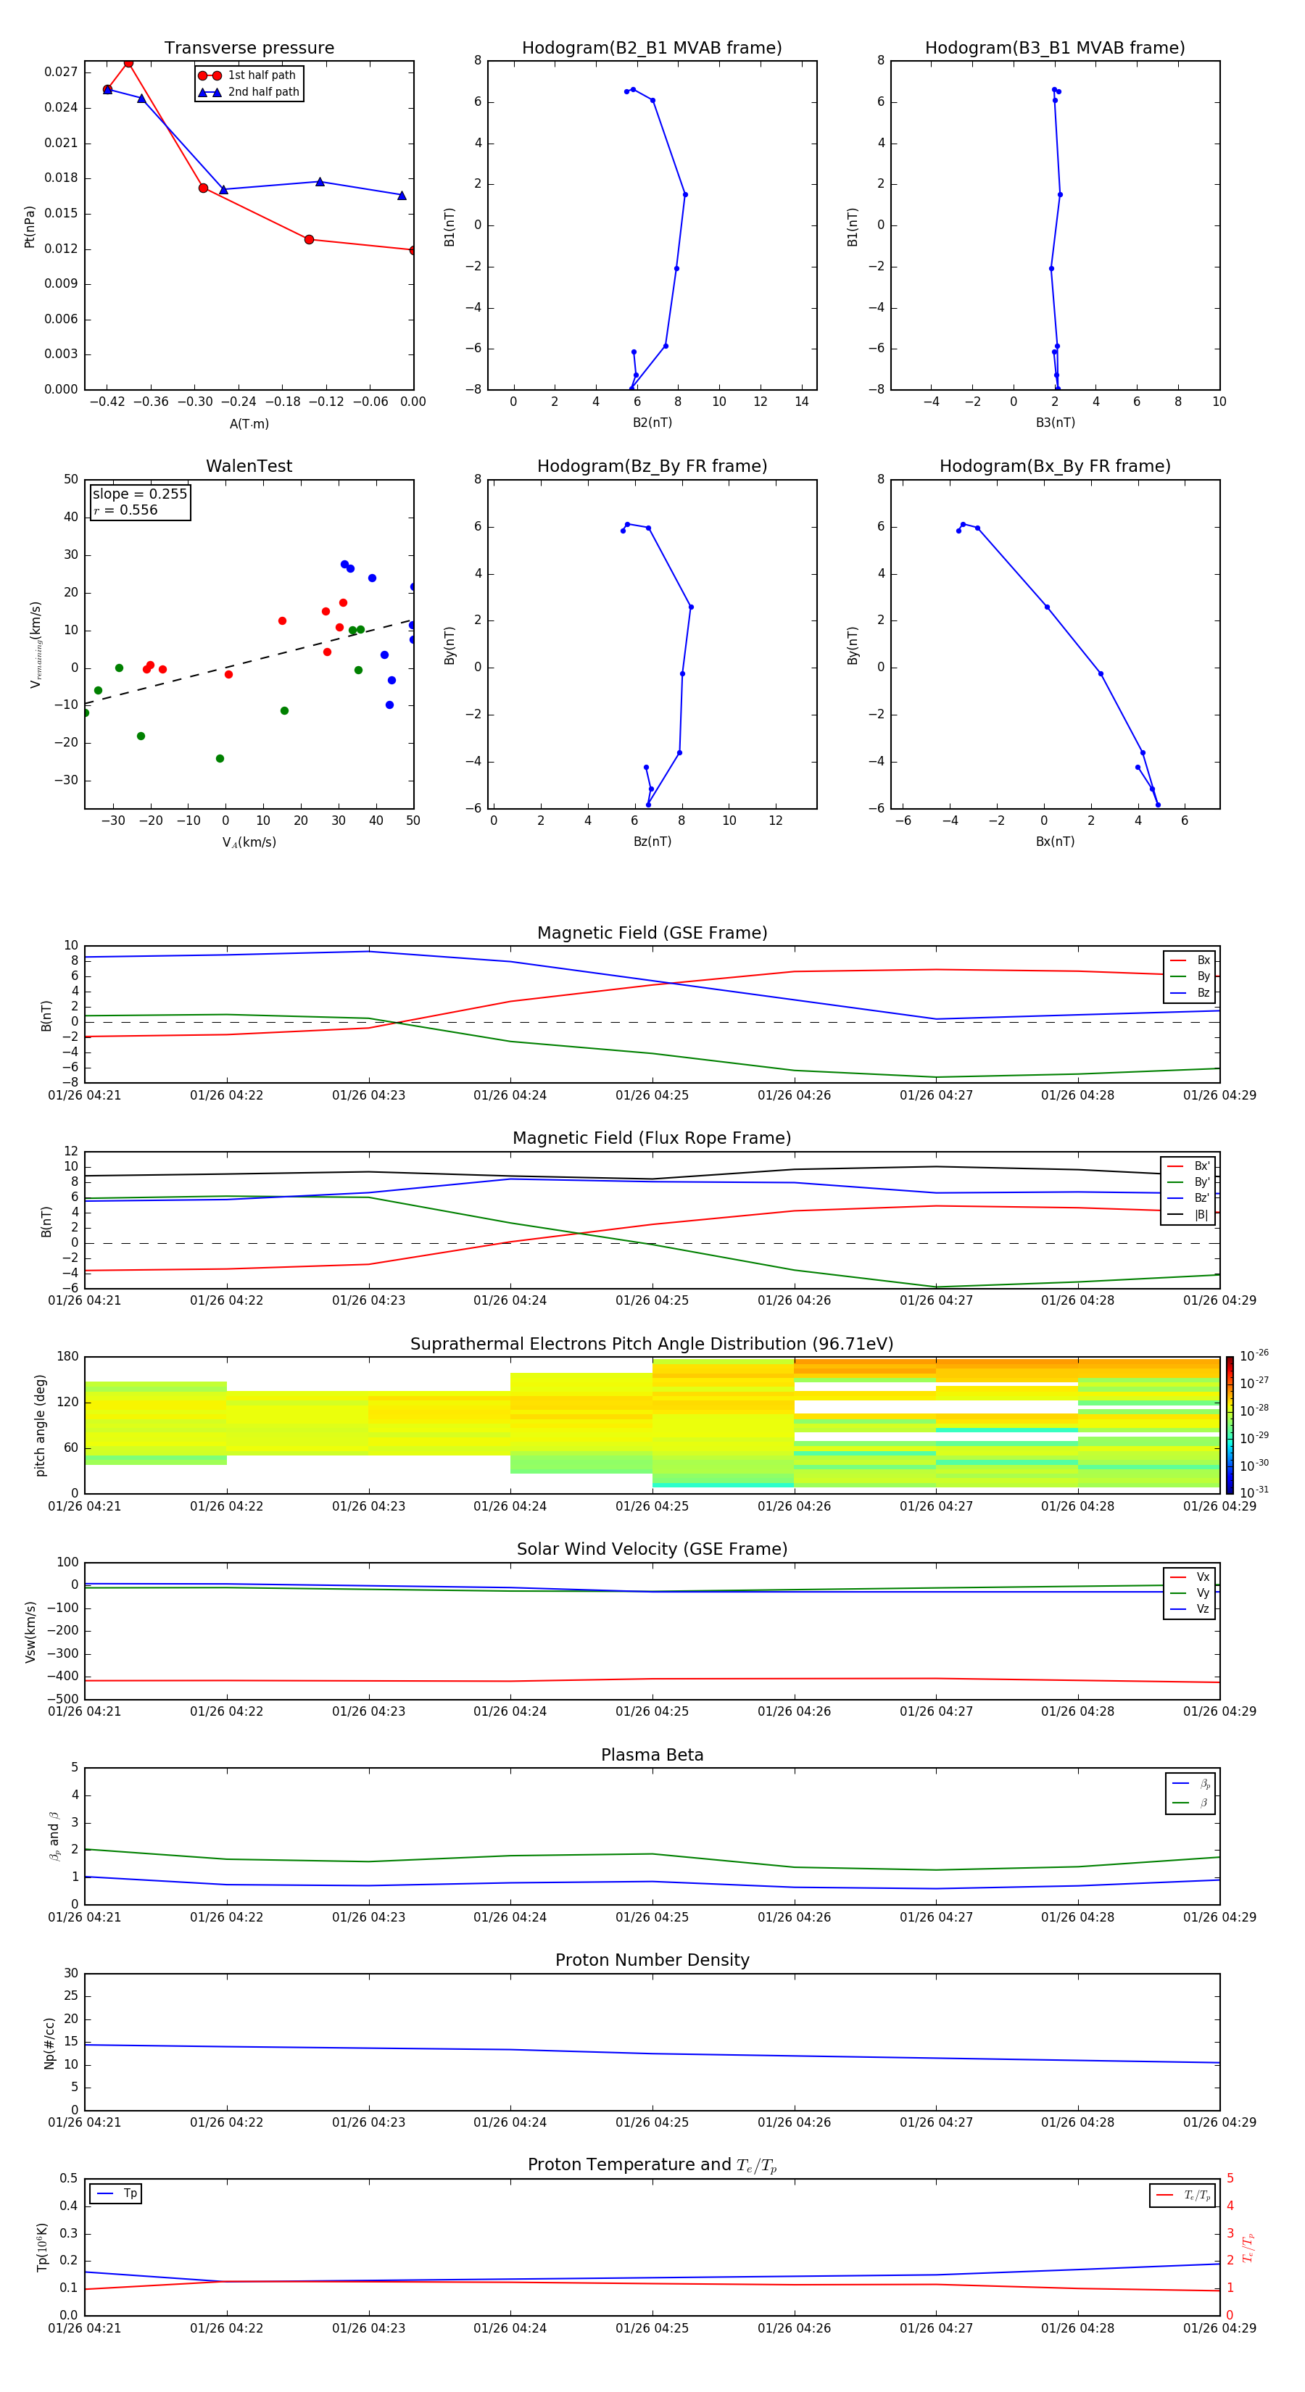Click the 'Tp' legend entry

coord(116,2194)
